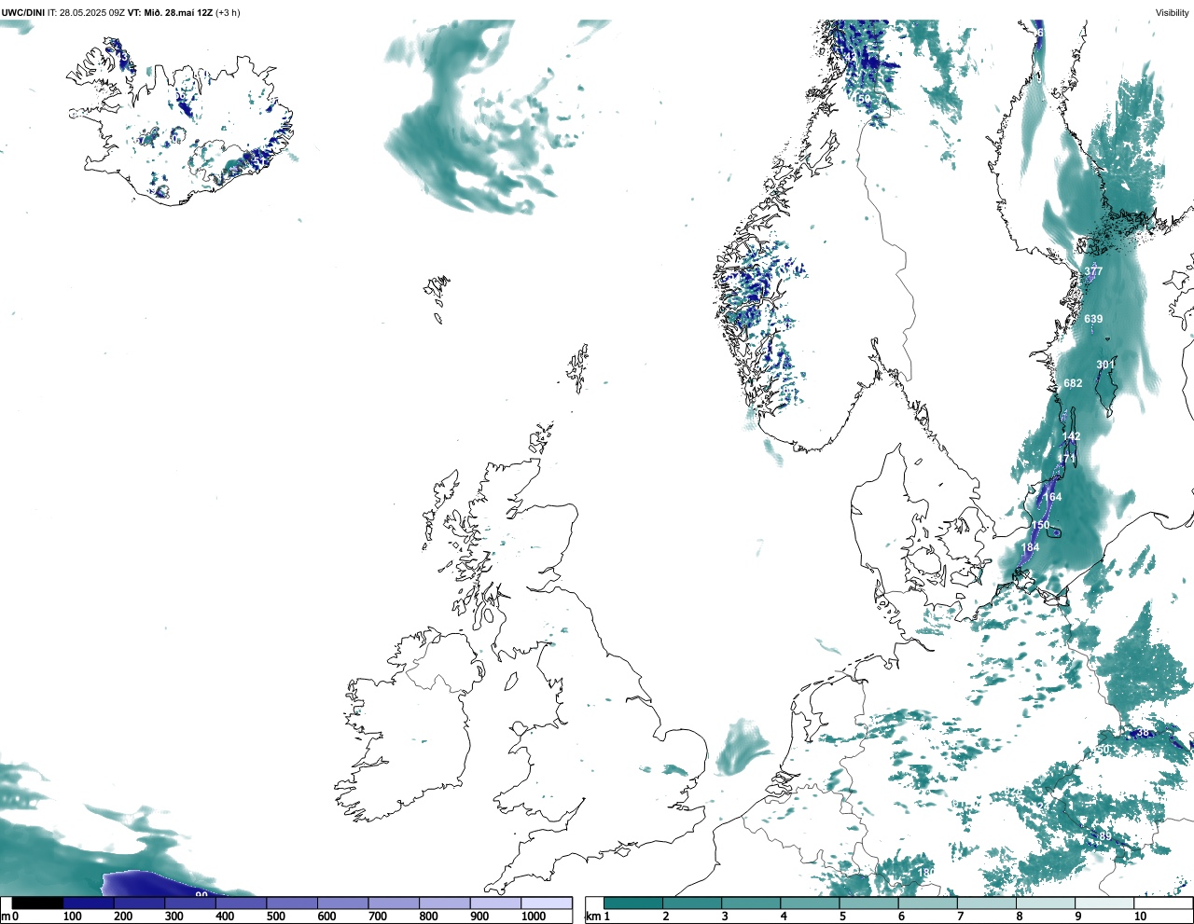Select the dark navy 100–200 m swatch

click(89, 903)
